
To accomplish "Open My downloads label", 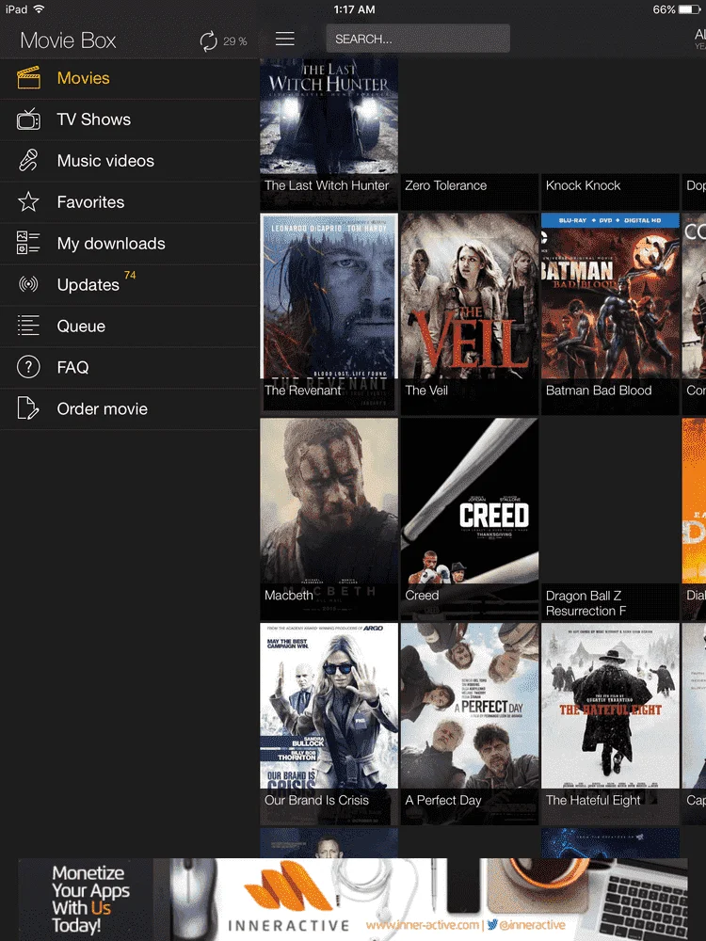I will tap(111, 244).
